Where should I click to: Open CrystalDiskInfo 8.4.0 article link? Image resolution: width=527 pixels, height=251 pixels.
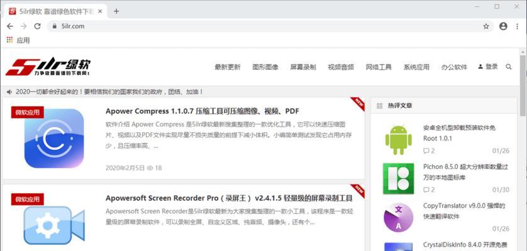tap(465, 245)
